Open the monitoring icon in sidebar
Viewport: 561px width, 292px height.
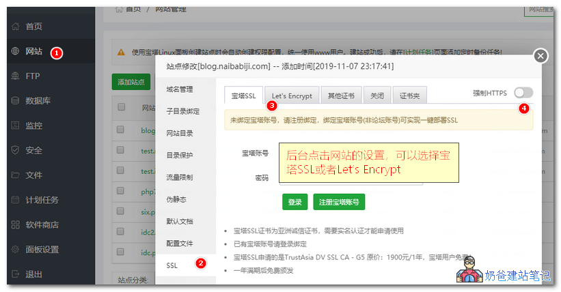coord(14,126)
